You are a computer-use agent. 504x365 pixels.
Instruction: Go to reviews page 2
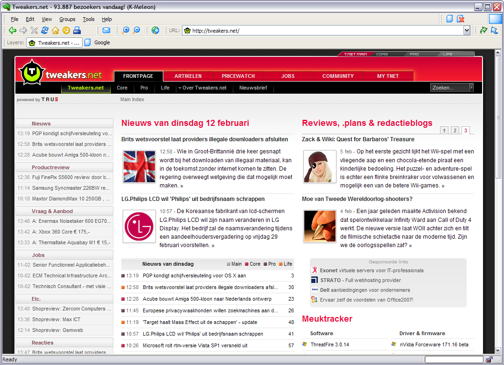coord(455,131)
